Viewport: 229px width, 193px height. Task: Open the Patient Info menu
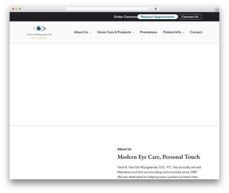coord(172,32)
